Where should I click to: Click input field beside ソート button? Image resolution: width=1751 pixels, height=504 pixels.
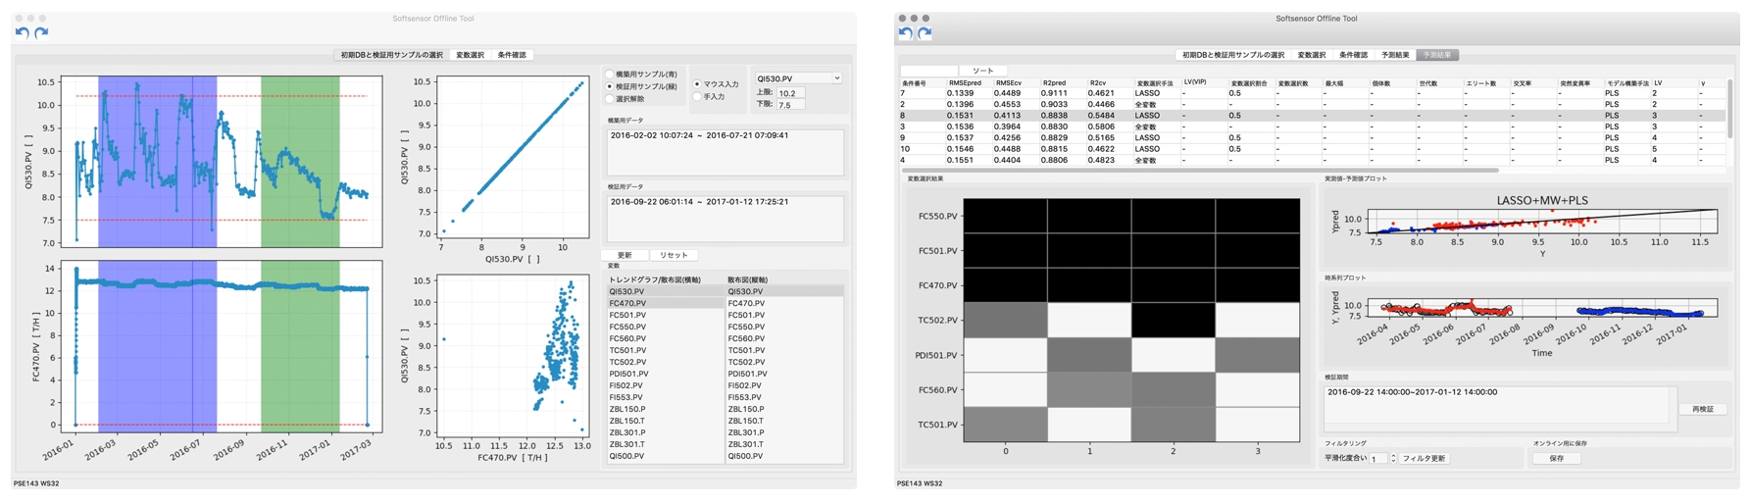tap(929, 71)
